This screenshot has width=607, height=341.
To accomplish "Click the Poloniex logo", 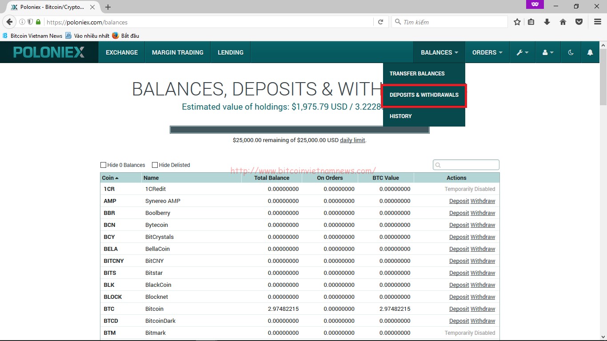I will [x=49, y=52].
